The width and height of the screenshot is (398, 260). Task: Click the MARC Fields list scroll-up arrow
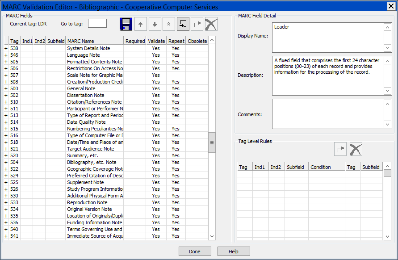tap(212, 40)
